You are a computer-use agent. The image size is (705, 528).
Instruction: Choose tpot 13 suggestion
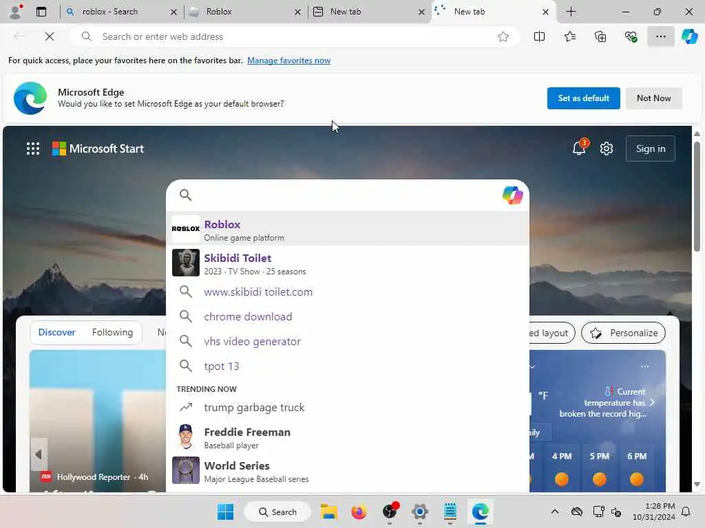[x=348, y=366]
